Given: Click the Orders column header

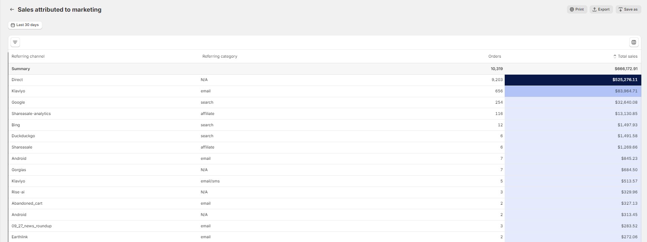Looking at the screenshot, I should tap(494, 56).
